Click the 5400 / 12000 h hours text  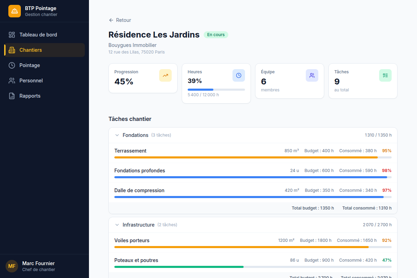[x=203, y=95]
